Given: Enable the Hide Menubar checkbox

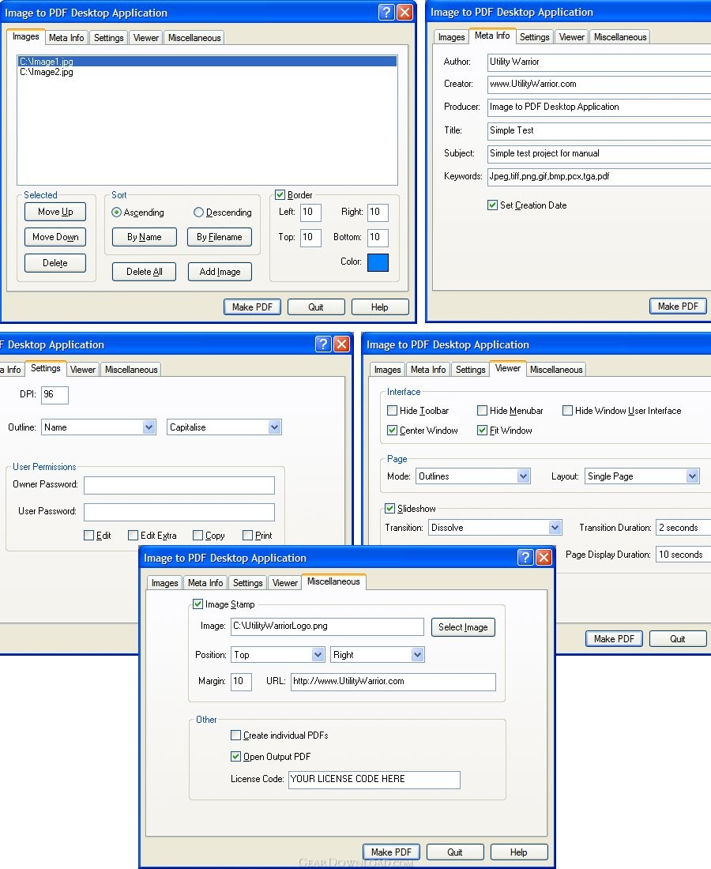Looking at the screenshot, I should tap(482, 410).
